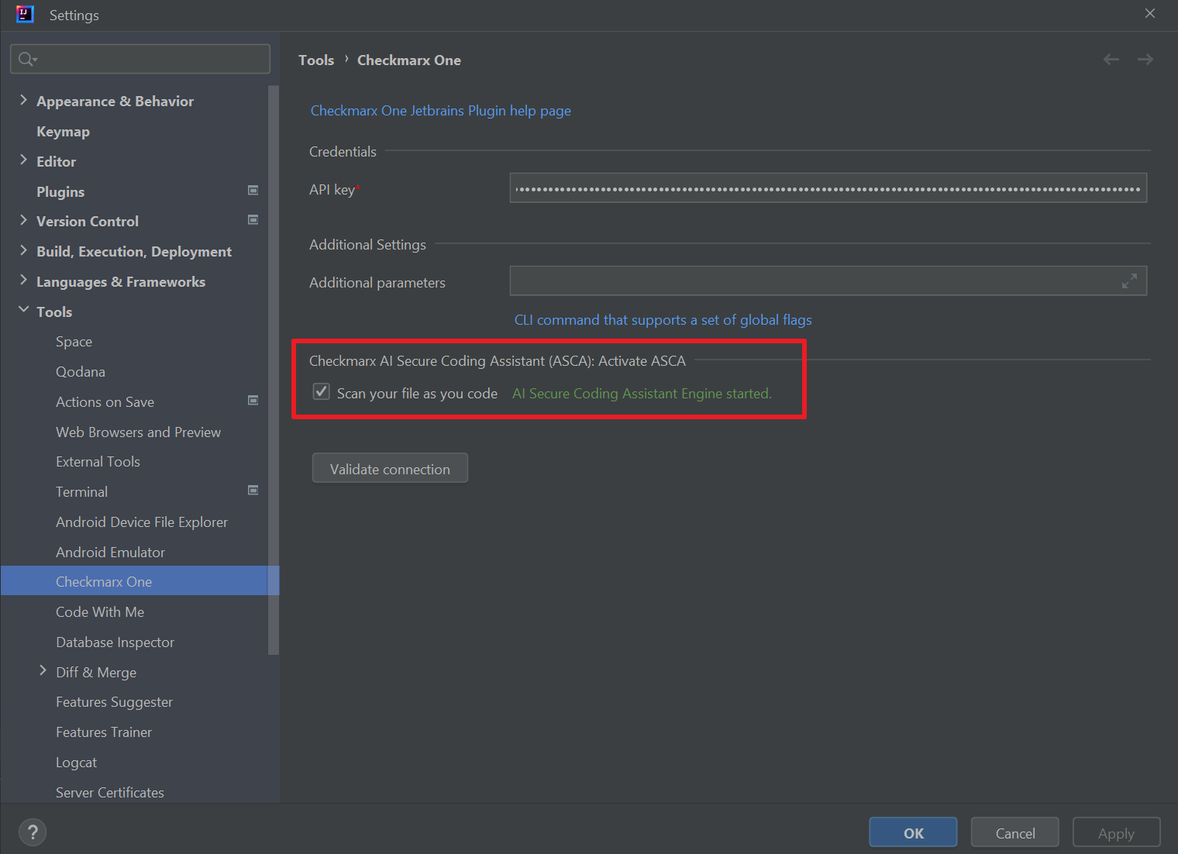Select Features Trainer settings

104,732
